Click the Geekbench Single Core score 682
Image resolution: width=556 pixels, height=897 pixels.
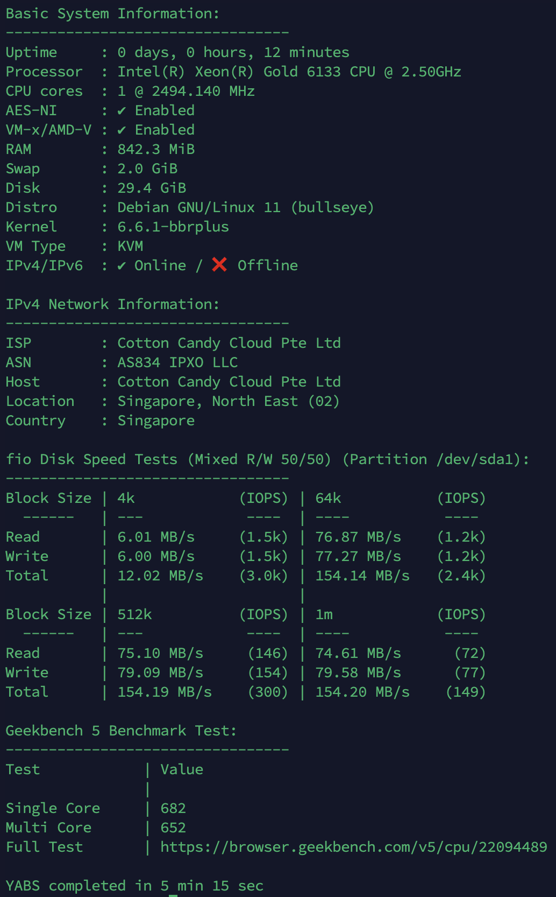(173, 808)
